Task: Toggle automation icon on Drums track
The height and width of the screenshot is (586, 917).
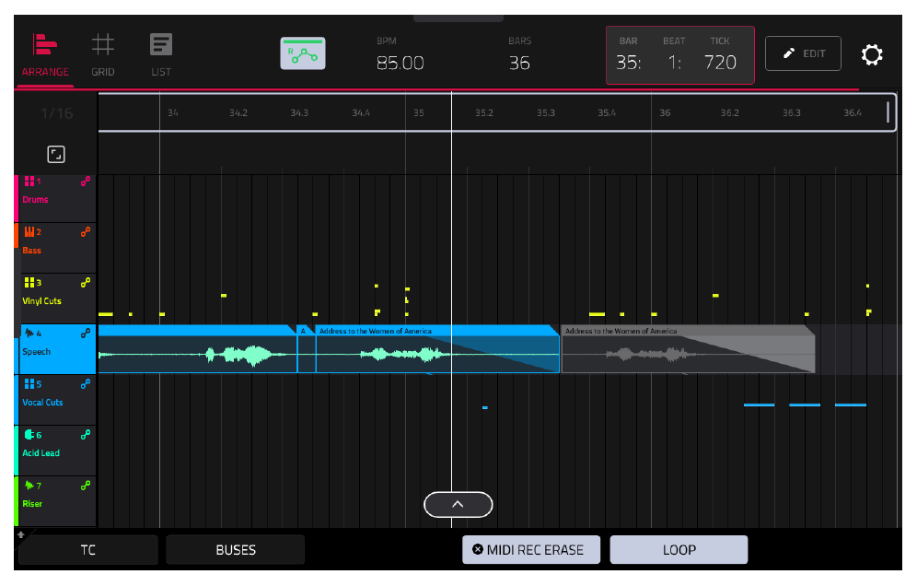Action: pos(86,182)
